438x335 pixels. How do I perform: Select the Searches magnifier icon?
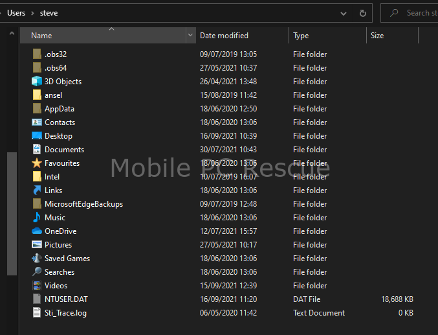pyautogui.click(x=37, y=271)
